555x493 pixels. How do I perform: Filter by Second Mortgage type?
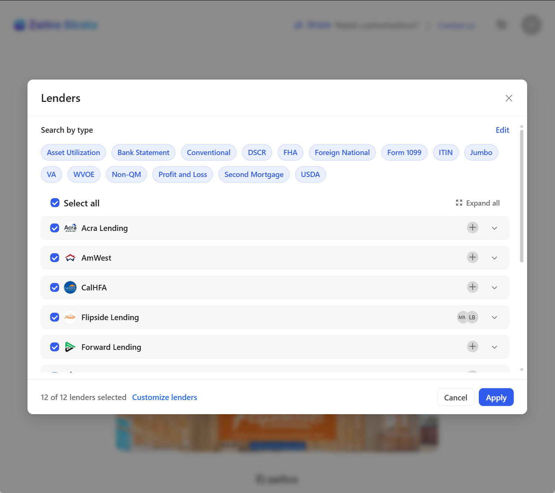tap(254, 174)
